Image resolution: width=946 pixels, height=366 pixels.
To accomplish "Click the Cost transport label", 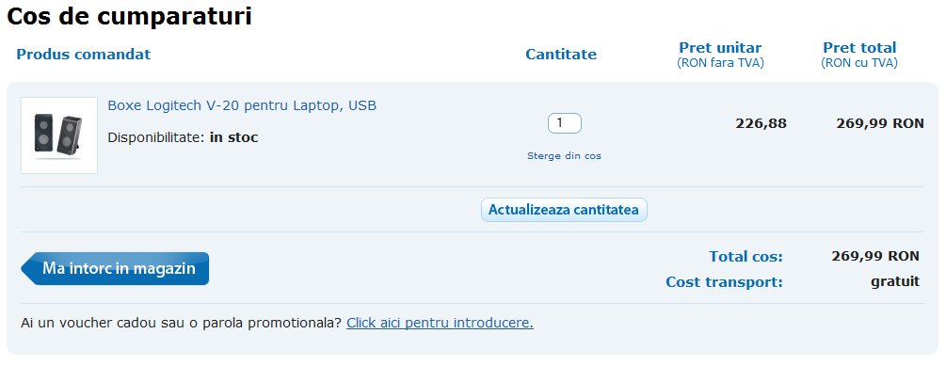I will (724, 282).
